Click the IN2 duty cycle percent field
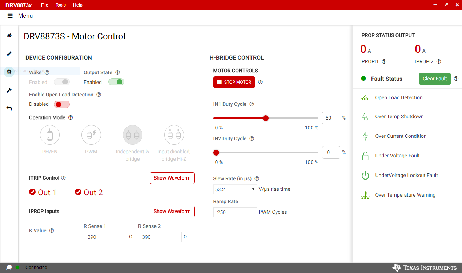The width and height of the screenshot is (462, 273). (331, 153)
